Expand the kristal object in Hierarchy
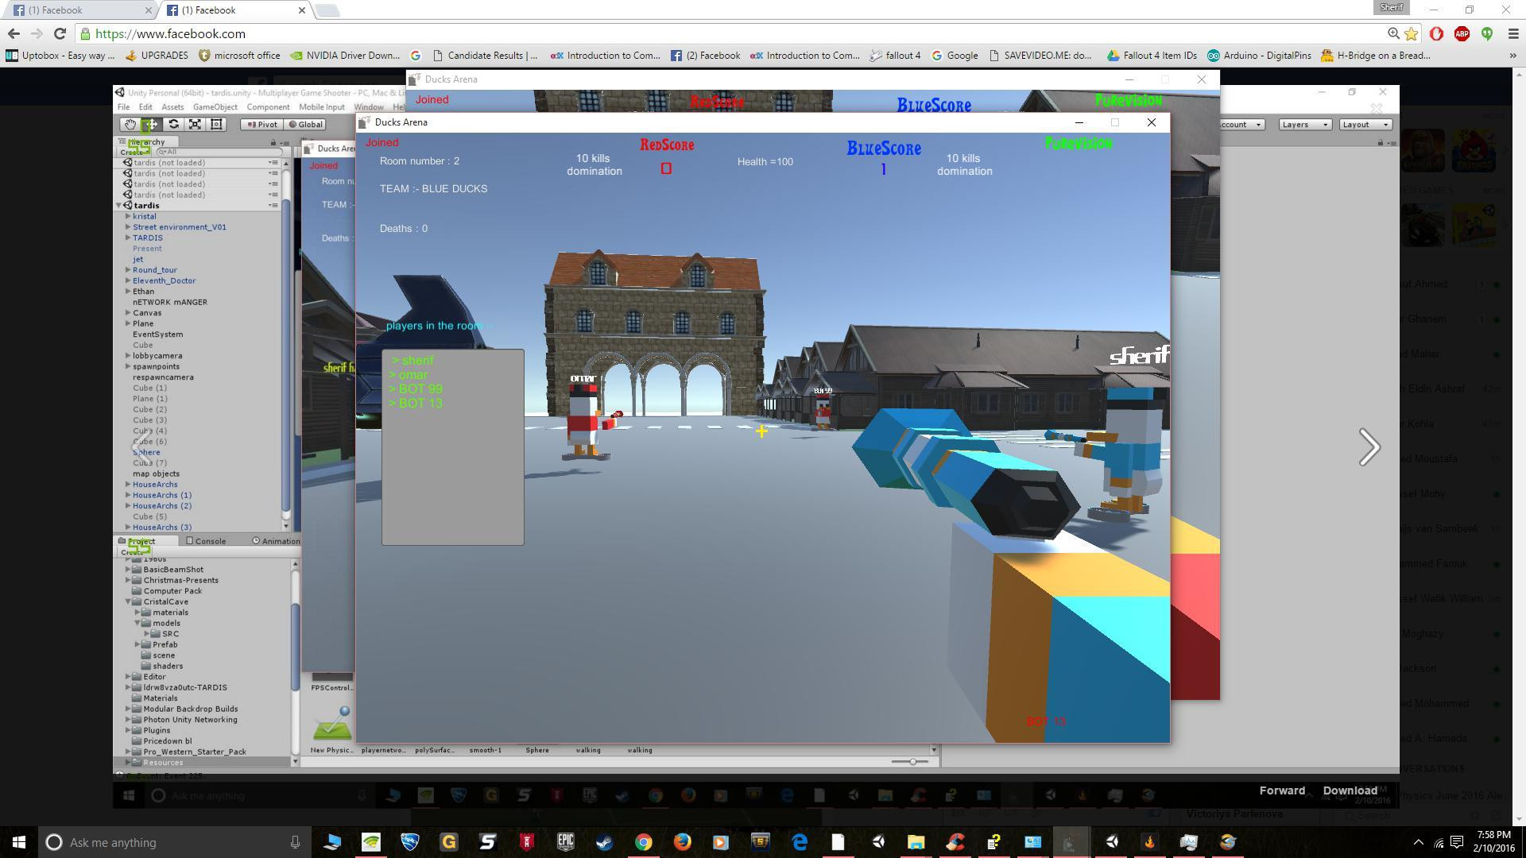This screenshot has width=1526, height=858. pos(128,216)
